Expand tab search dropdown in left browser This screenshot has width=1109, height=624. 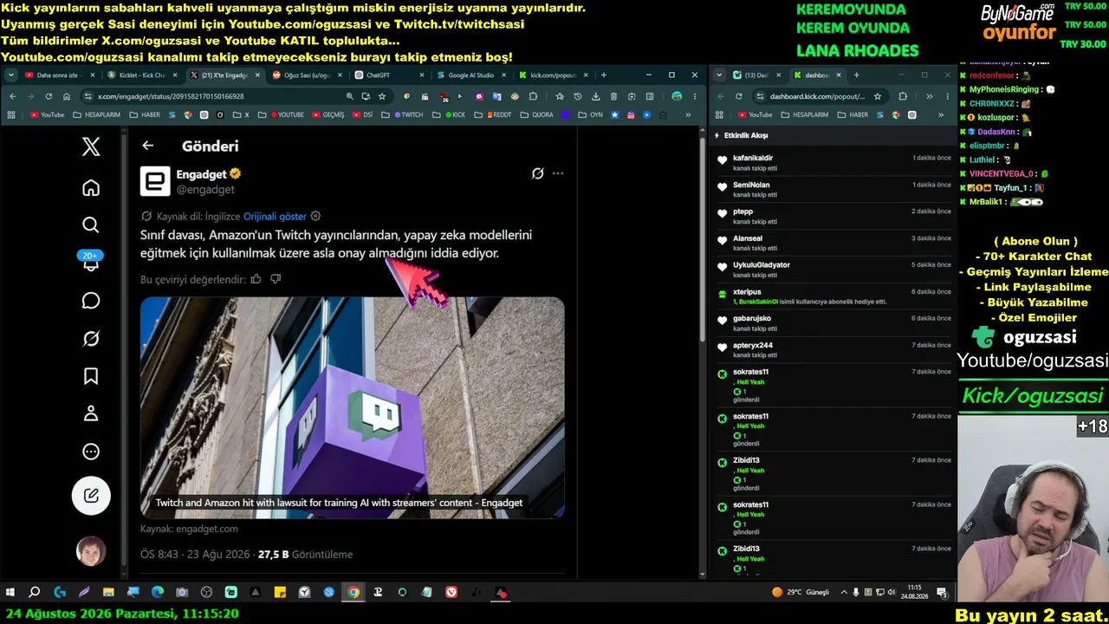pyautogui.click(x=12, y=75)
